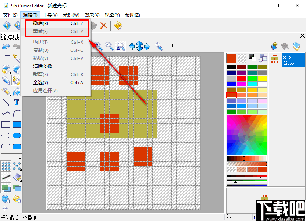The image size is (306, 221).
Task: Select the Text tool
Action: [x=17, y=102]
